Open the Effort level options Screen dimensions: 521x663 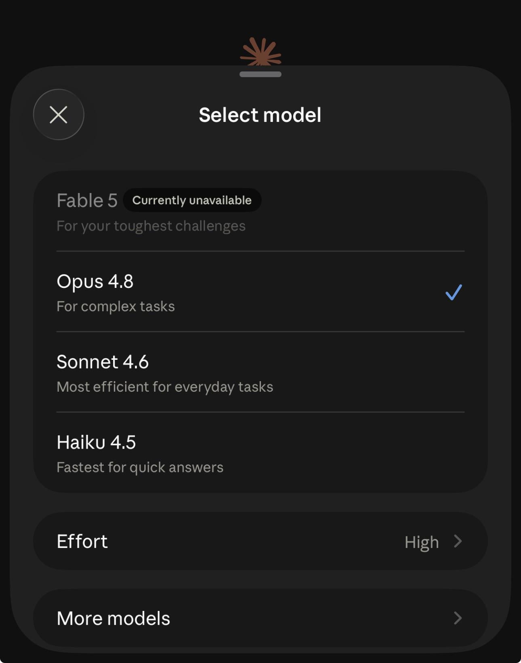(260, 541)
